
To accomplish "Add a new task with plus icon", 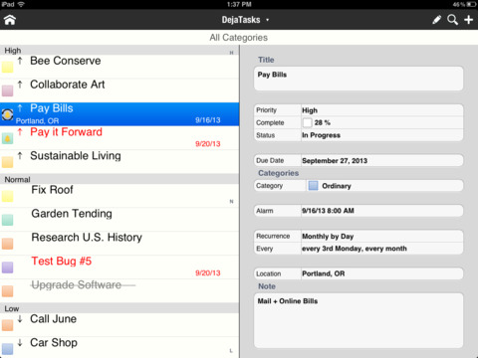I will [468, 20].
